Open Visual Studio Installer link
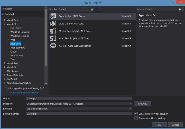This screenshot has width=185, height=129. (x=24, y=93)
